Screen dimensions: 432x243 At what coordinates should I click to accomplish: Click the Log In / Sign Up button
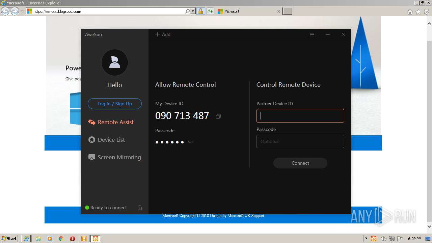(x=115, y=104)
